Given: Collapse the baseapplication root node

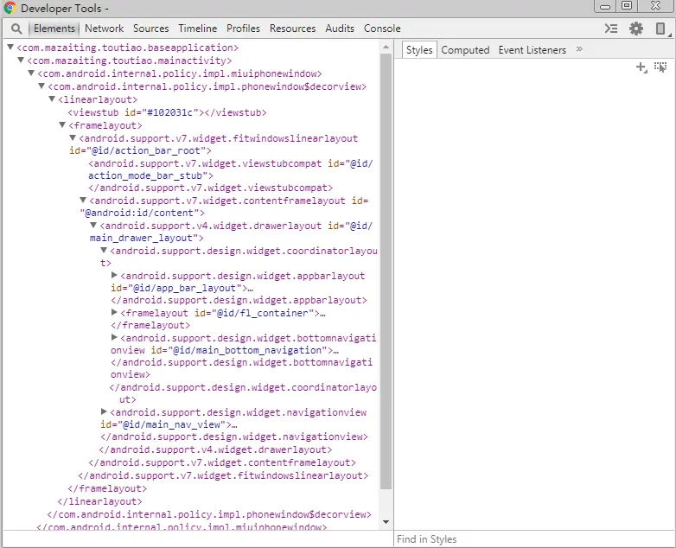Looking at the screenshot, I should tap(10, 47).
